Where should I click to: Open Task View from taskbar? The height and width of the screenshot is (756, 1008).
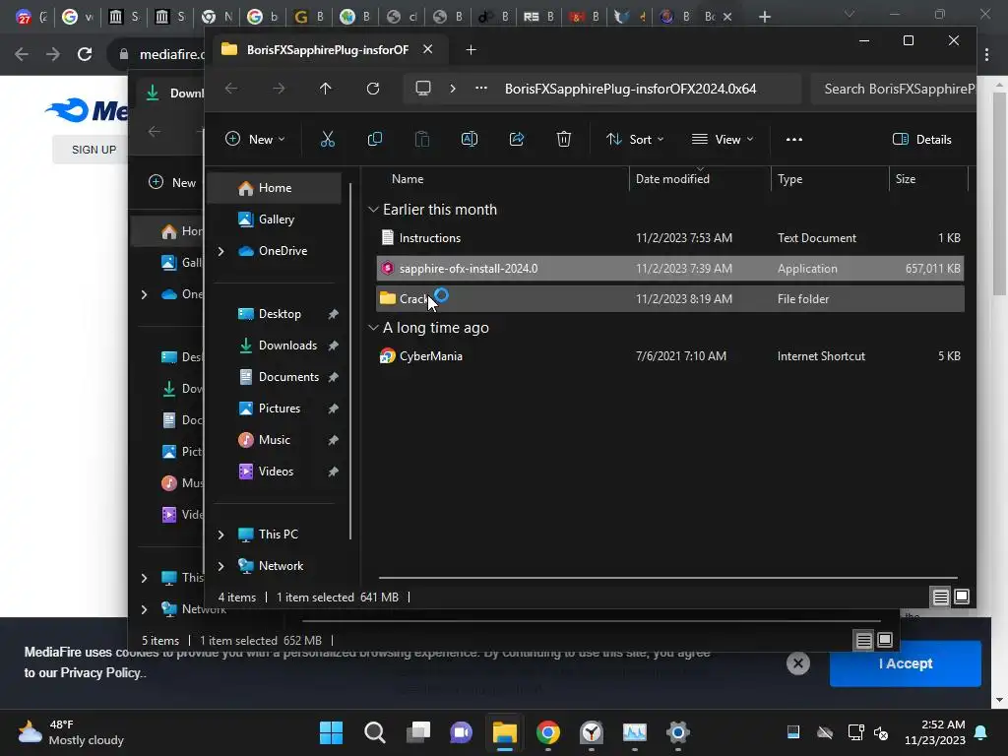[417, 732]
